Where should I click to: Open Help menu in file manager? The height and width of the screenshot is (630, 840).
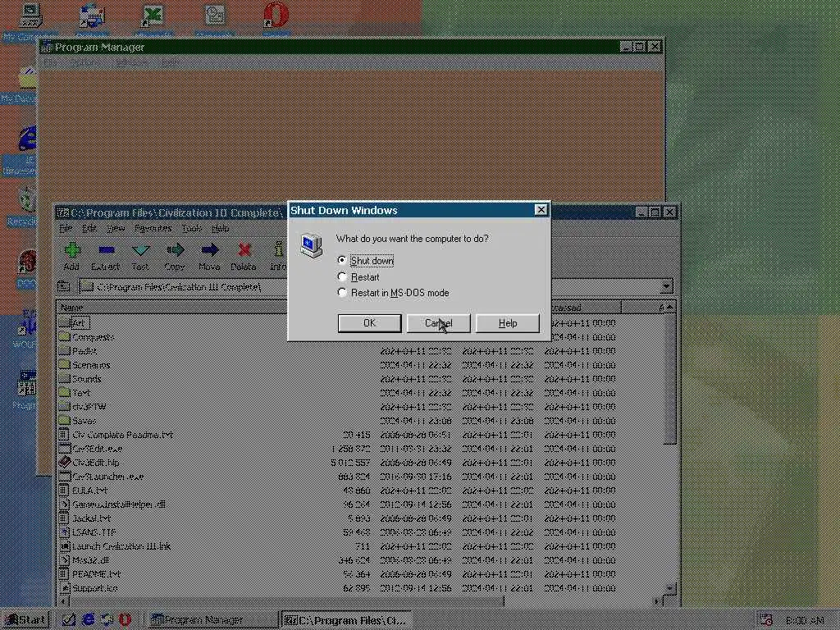click(220, 228)
